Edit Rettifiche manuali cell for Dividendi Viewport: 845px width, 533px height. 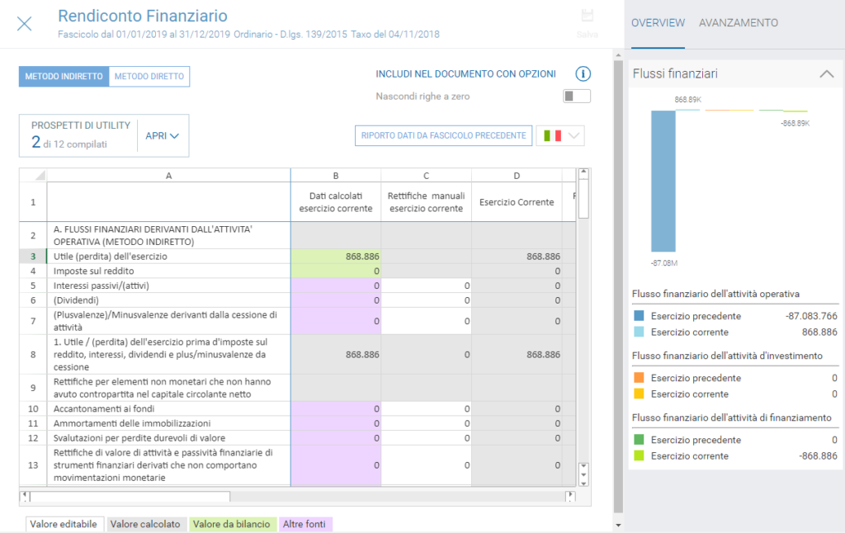[x=427, y=300]
